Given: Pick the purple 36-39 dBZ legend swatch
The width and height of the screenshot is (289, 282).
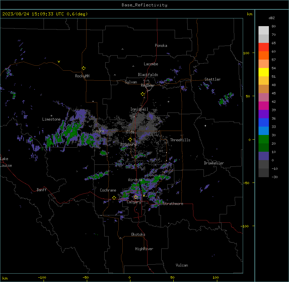Looking at the screenshot, I should (x=264, y=114).
